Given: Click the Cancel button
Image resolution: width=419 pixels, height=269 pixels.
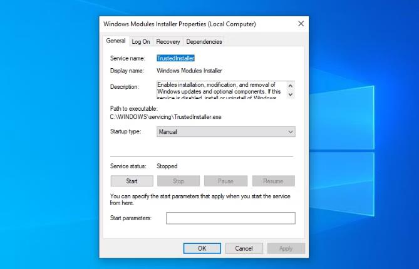Looking at the screenshot, I should tap(244, 248).
